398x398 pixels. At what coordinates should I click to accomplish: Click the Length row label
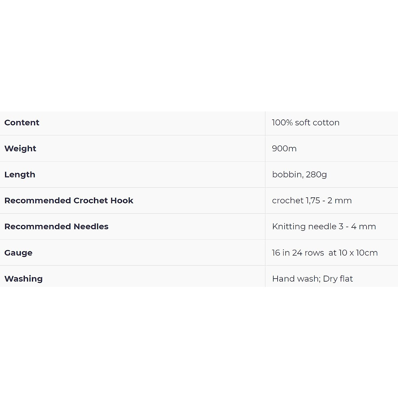click(20, 175)
